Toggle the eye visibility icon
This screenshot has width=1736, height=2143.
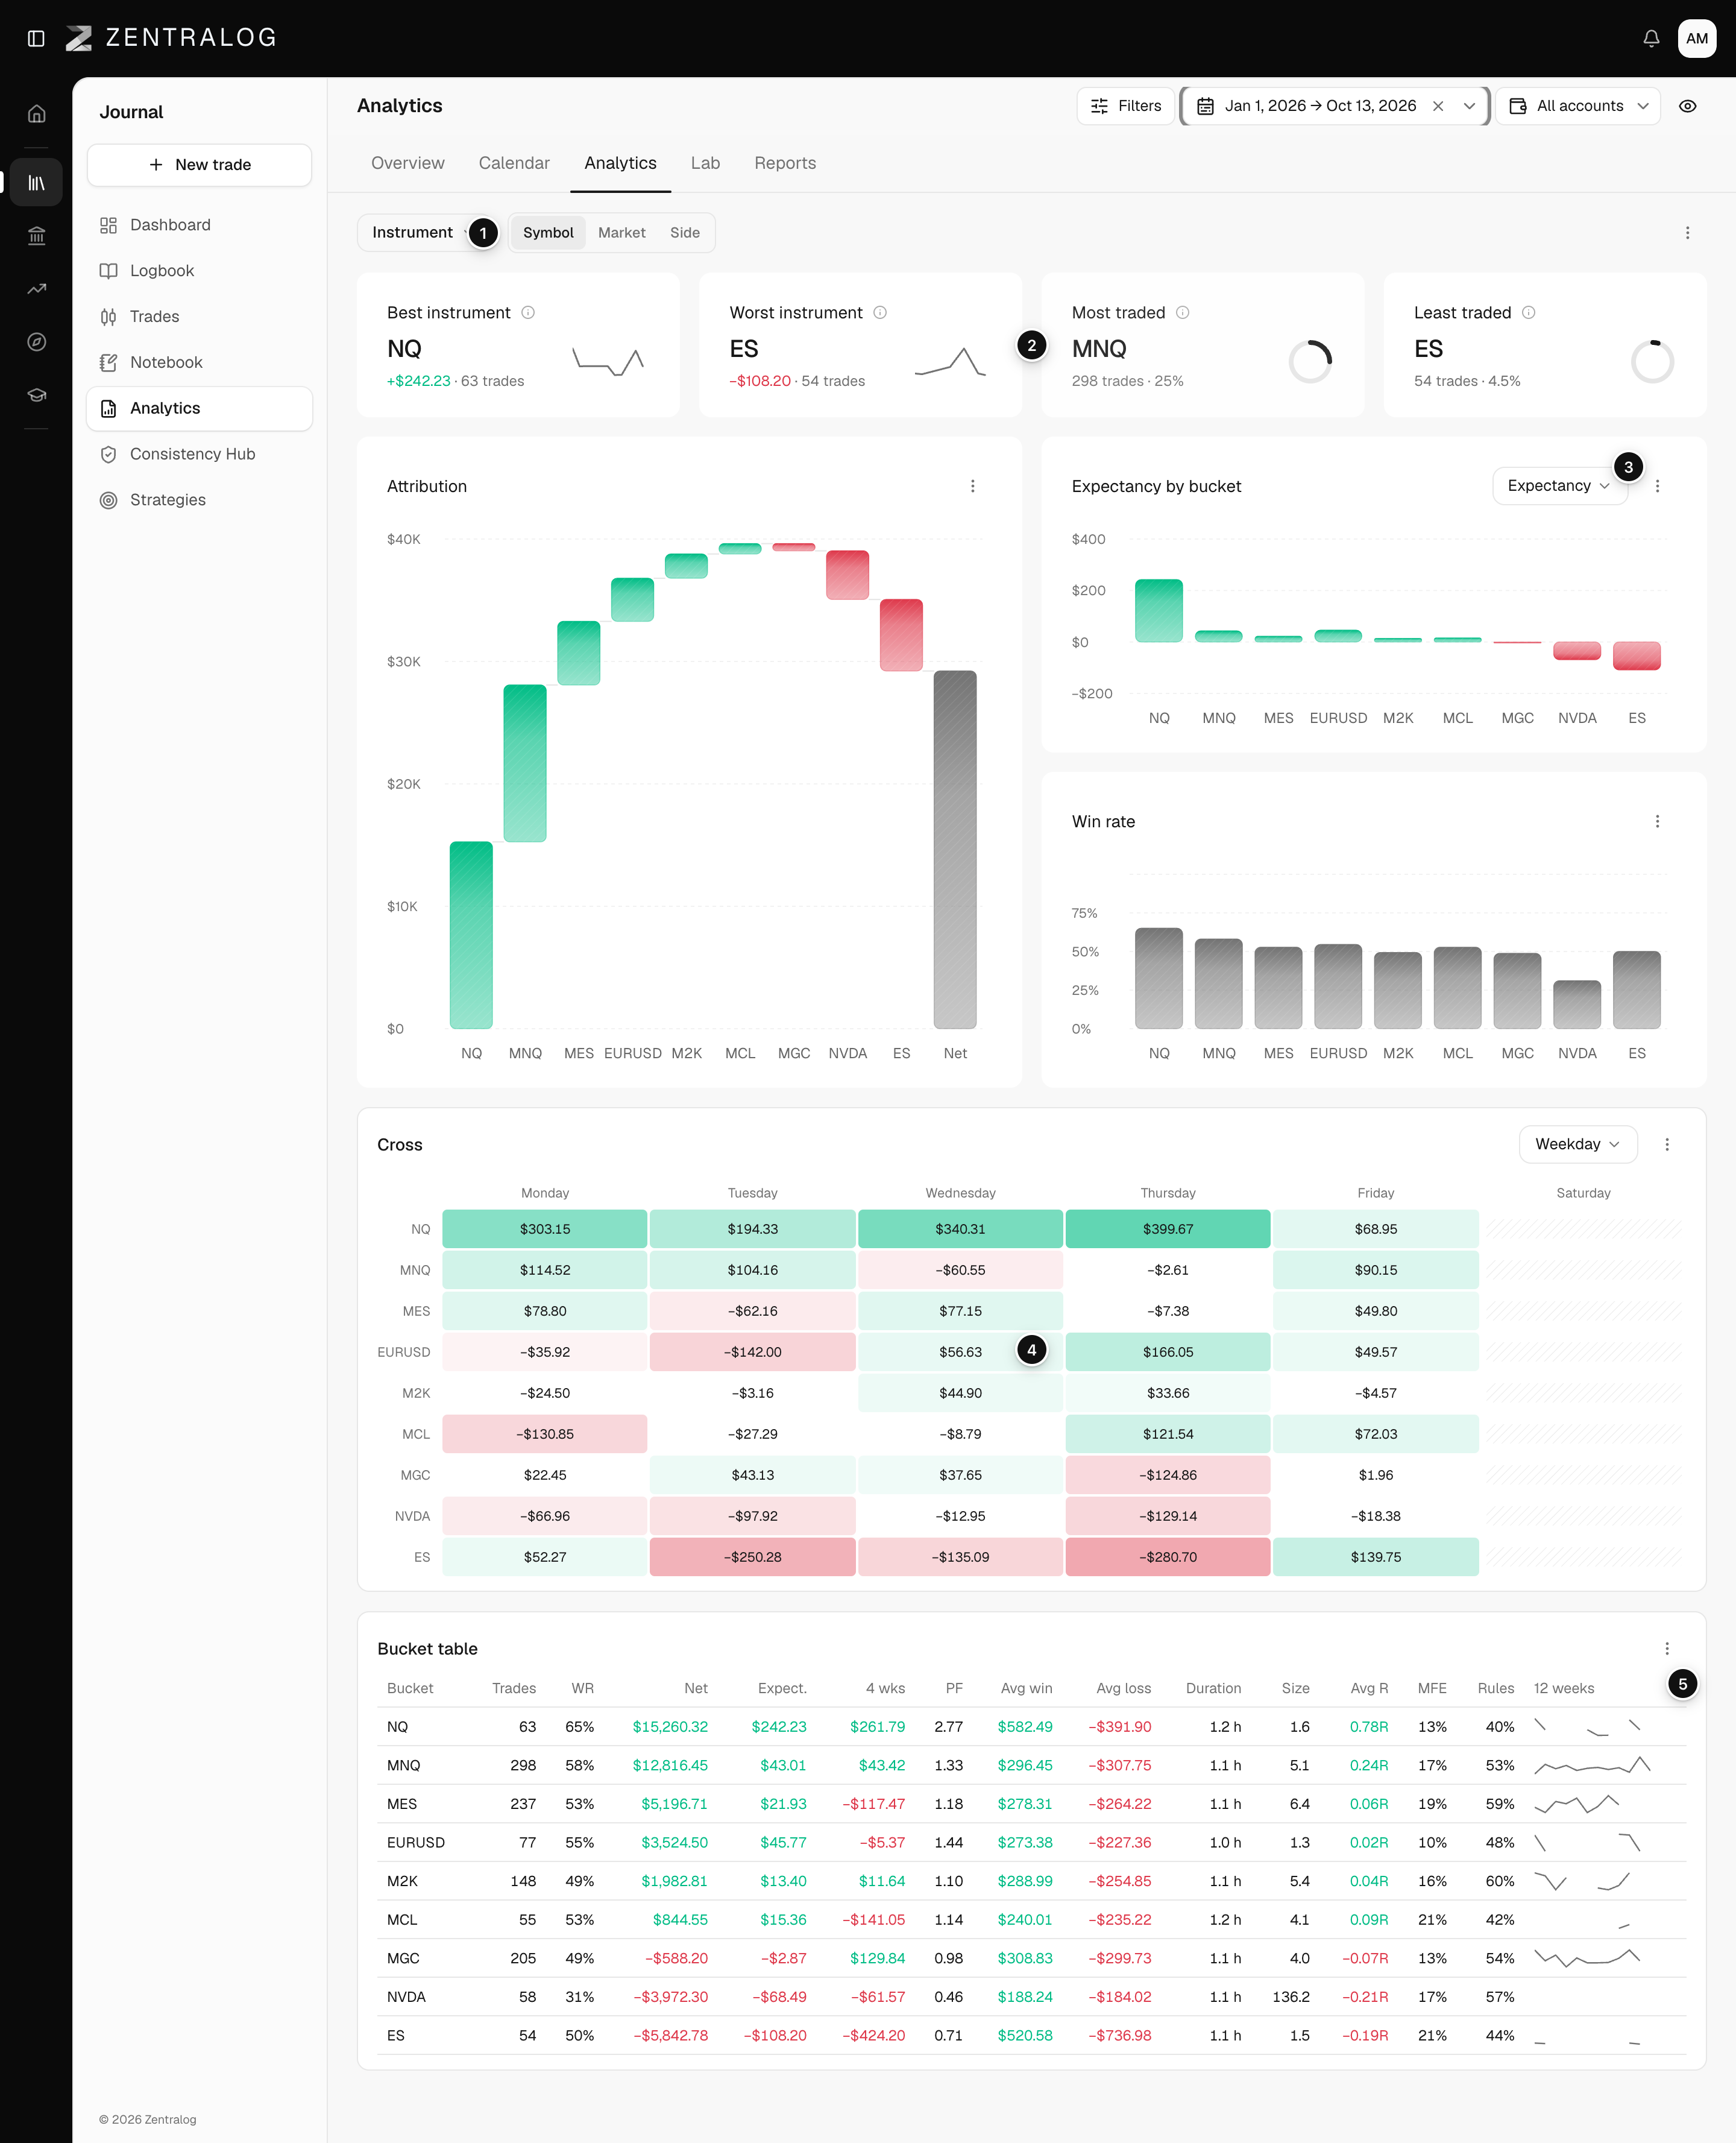click(x=1688, y=106)
